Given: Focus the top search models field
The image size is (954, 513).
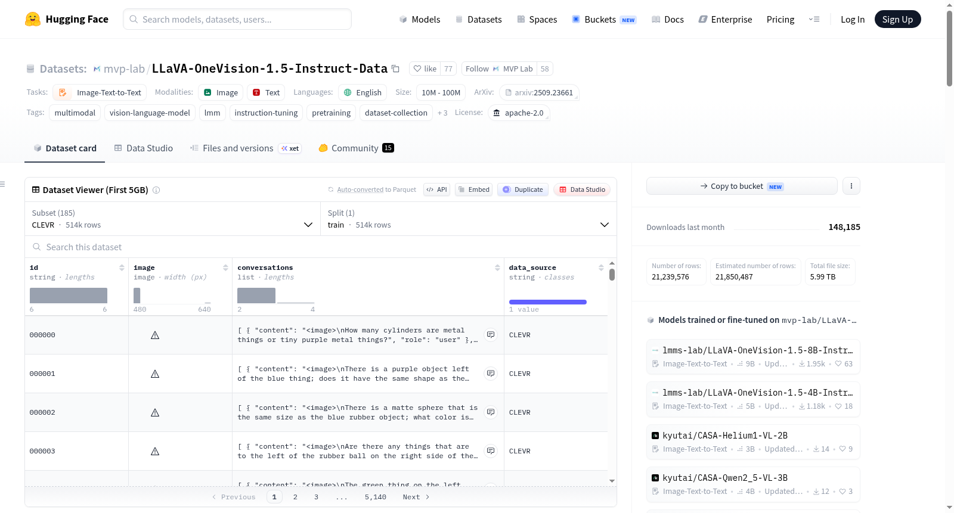Looking at the screenshot, I should (237, 19).
